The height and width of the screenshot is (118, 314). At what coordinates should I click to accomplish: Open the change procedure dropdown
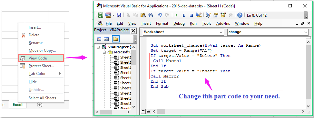click(x=306, y=32)
